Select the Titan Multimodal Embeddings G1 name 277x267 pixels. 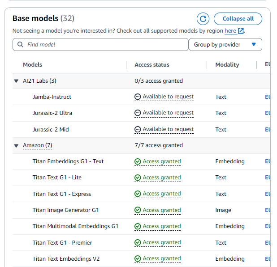[x=75, y=226]
